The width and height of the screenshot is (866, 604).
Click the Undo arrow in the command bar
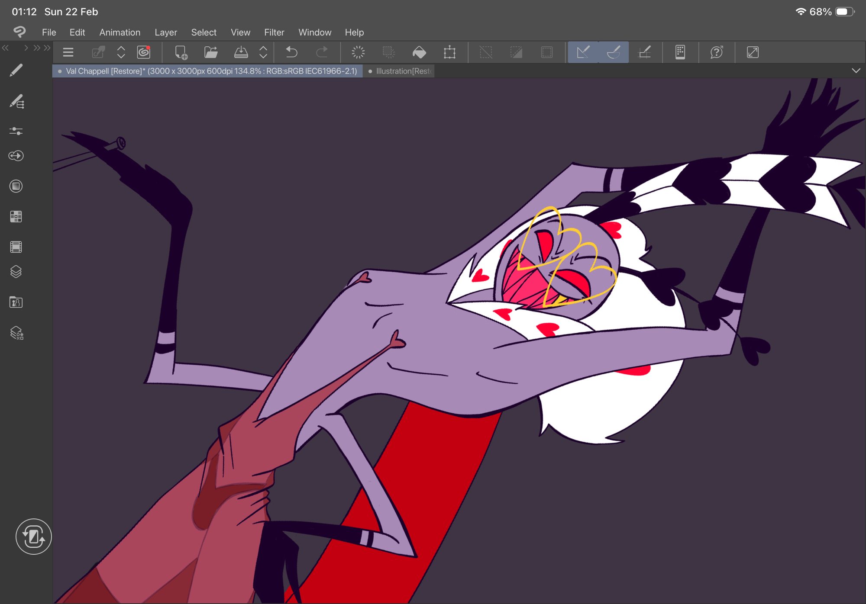coord(292,52)
